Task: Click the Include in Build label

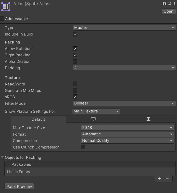Action: (x=19, y=34)
